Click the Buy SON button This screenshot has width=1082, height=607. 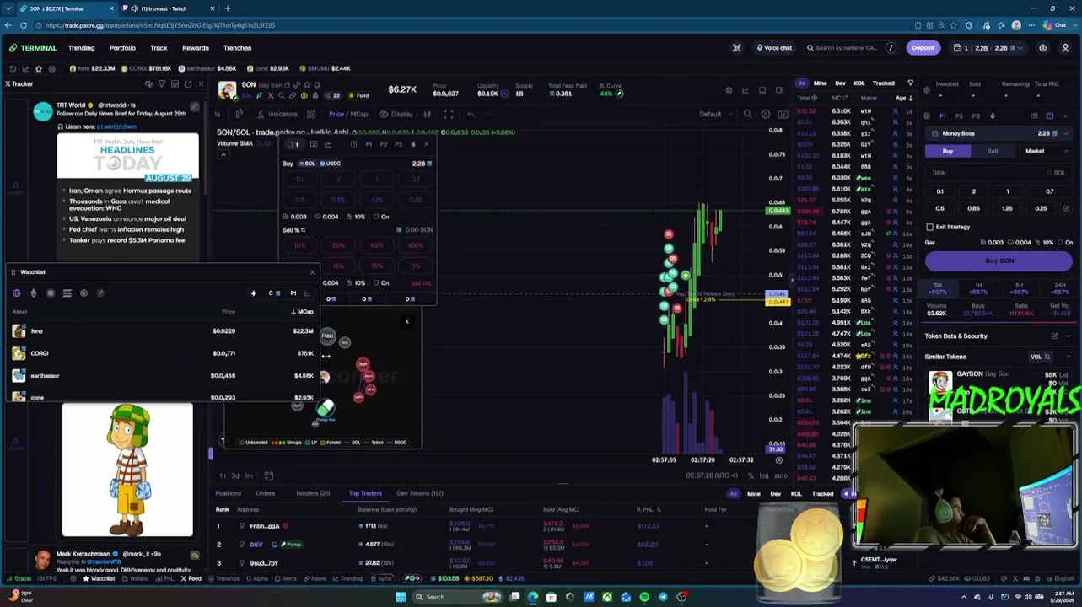pyautogui.click(x=999, y=261)
